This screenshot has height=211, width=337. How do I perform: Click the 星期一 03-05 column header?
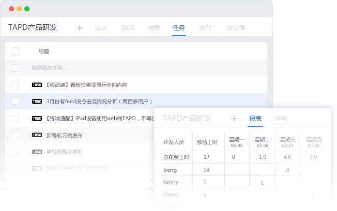(237, 142)
